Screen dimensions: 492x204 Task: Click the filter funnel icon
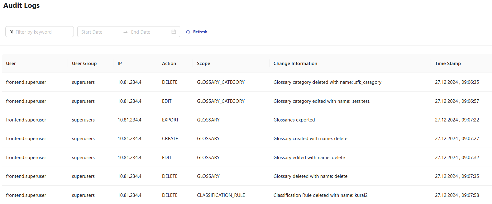point(12,32)
